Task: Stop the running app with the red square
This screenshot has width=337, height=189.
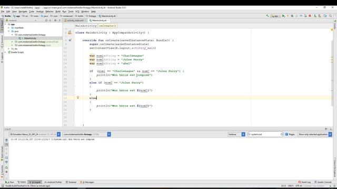Action: (310, 16)
